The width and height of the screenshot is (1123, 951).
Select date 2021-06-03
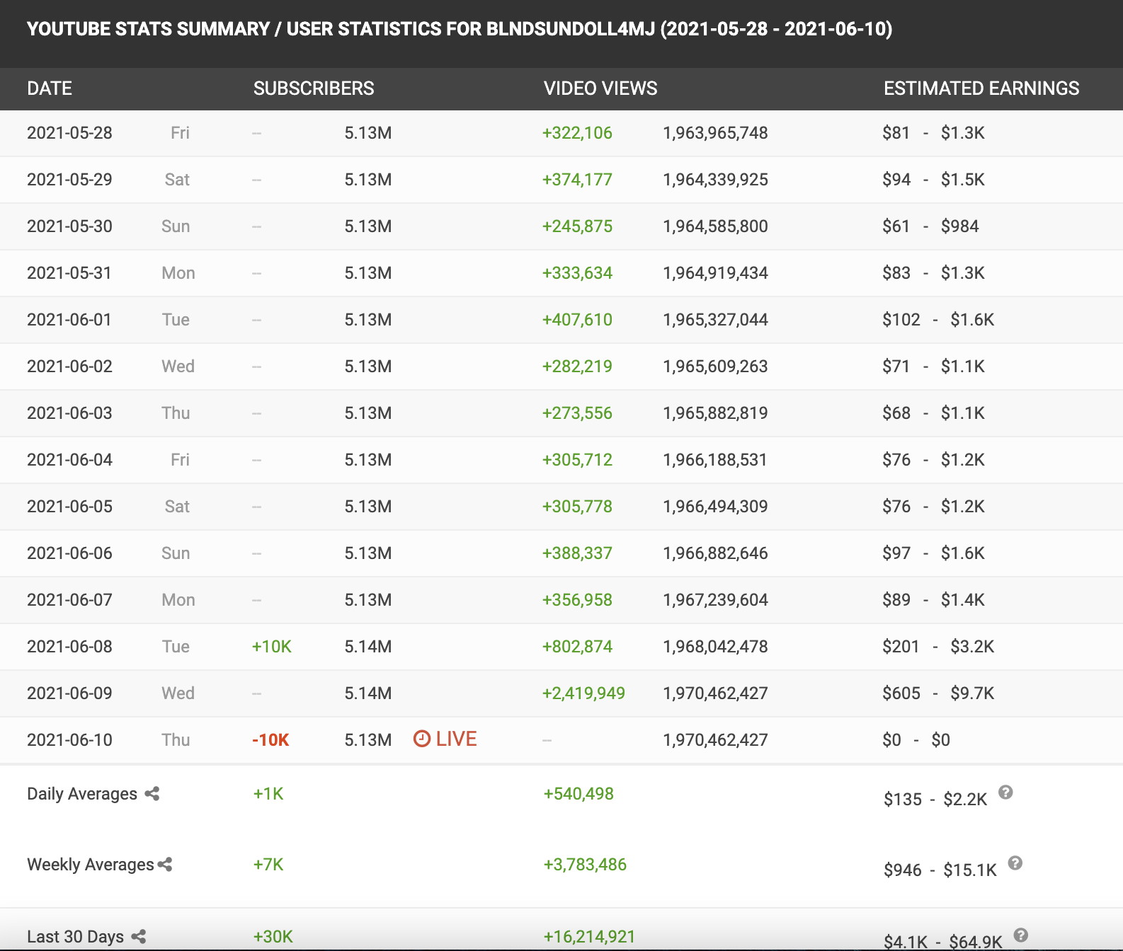pyautogui.click(x=69, y=413)
